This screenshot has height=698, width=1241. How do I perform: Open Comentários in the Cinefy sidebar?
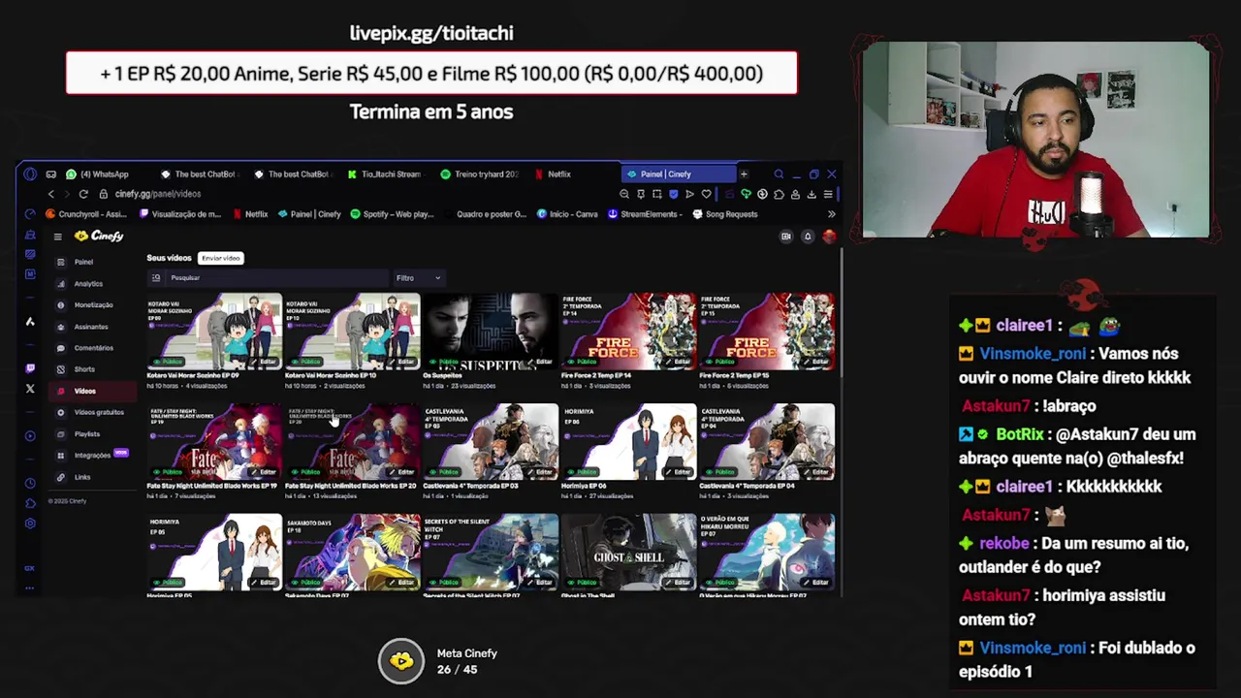[93, 348]
